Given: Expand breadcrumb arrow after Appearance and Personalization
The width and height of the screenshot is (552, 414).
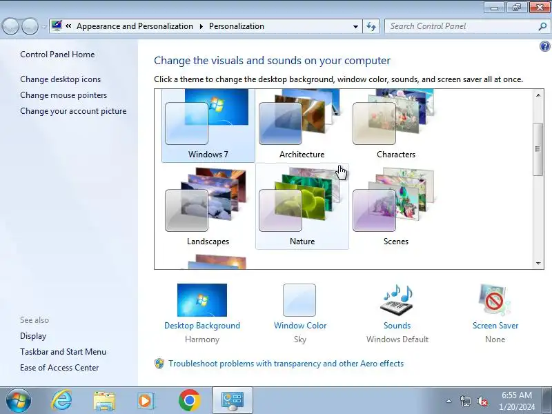Looking at the screenshot, I should (x=201, y=26).
